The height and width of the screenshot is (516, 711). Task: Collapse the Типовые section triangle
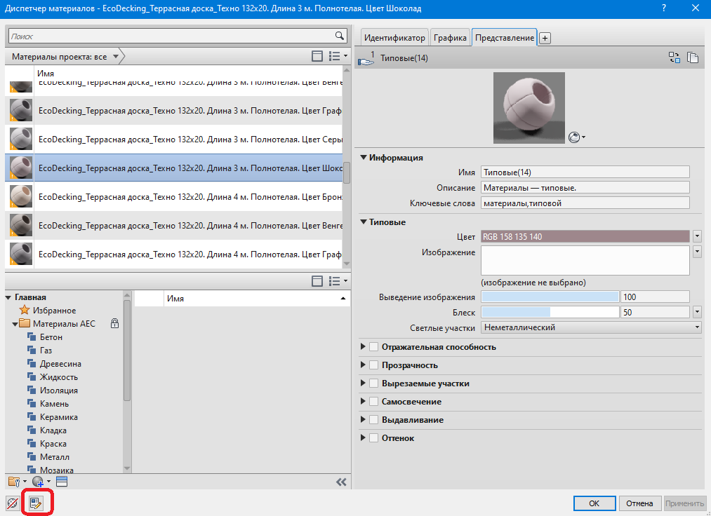[x=363, y=222]
